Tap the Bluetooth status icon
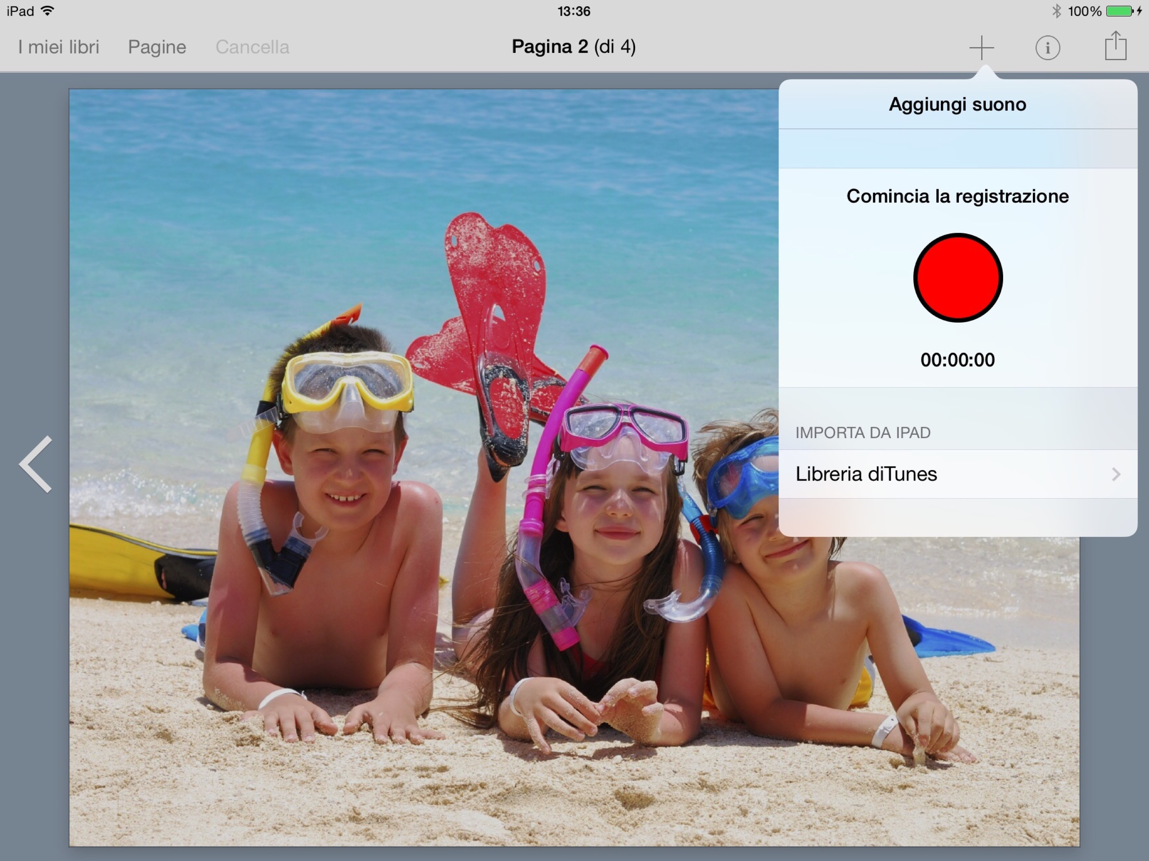Screen dimensions: 1149x861 point(1056,11)
